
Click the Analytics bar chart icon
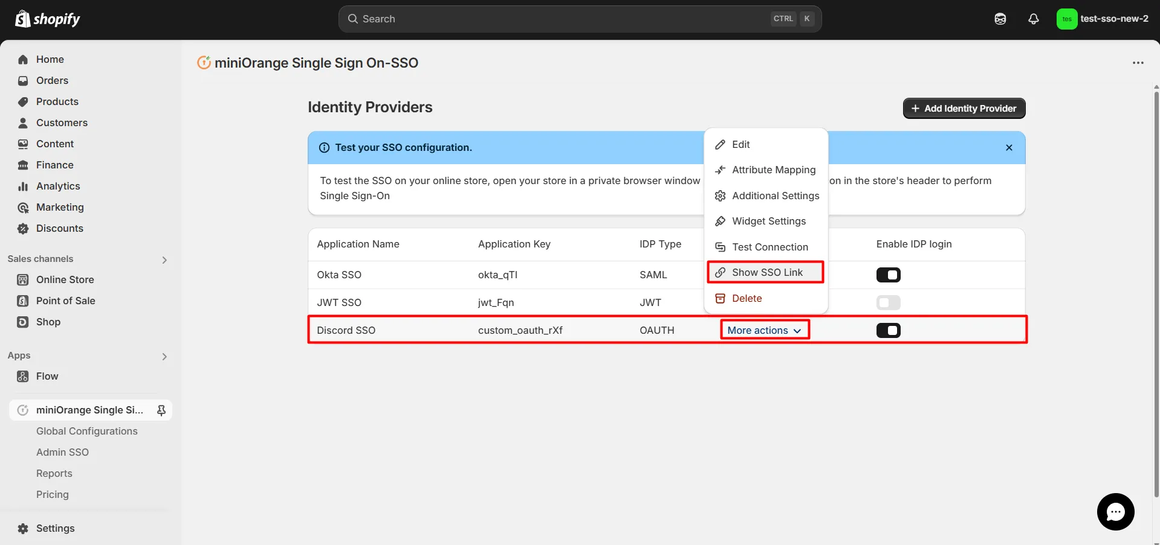point(23,186)
